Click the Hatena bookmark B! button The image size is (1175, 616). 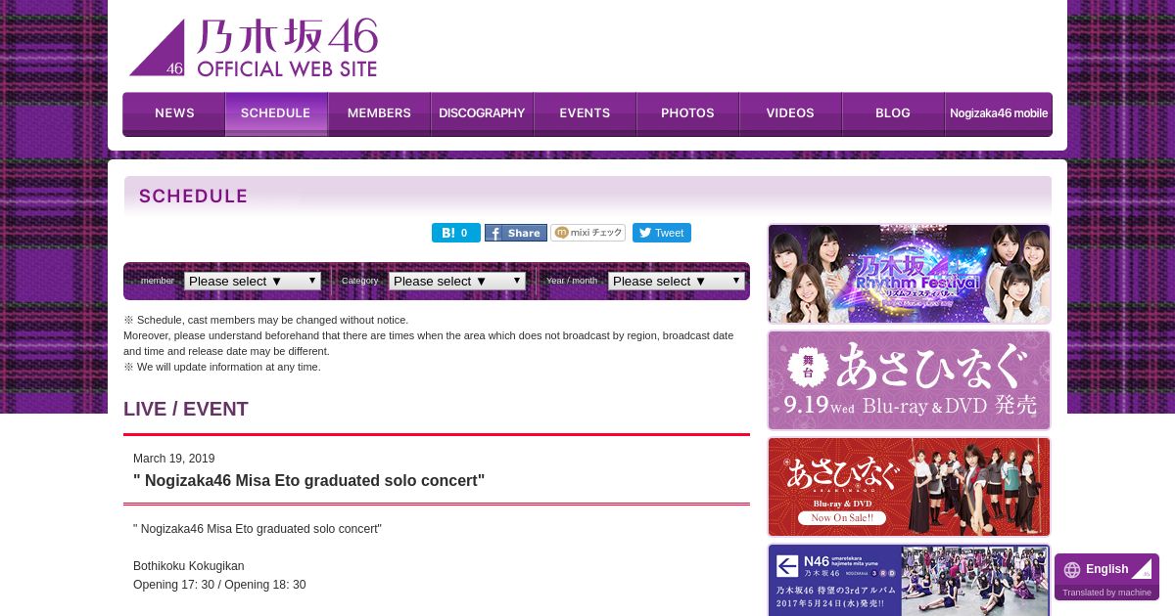pos(456,233)
